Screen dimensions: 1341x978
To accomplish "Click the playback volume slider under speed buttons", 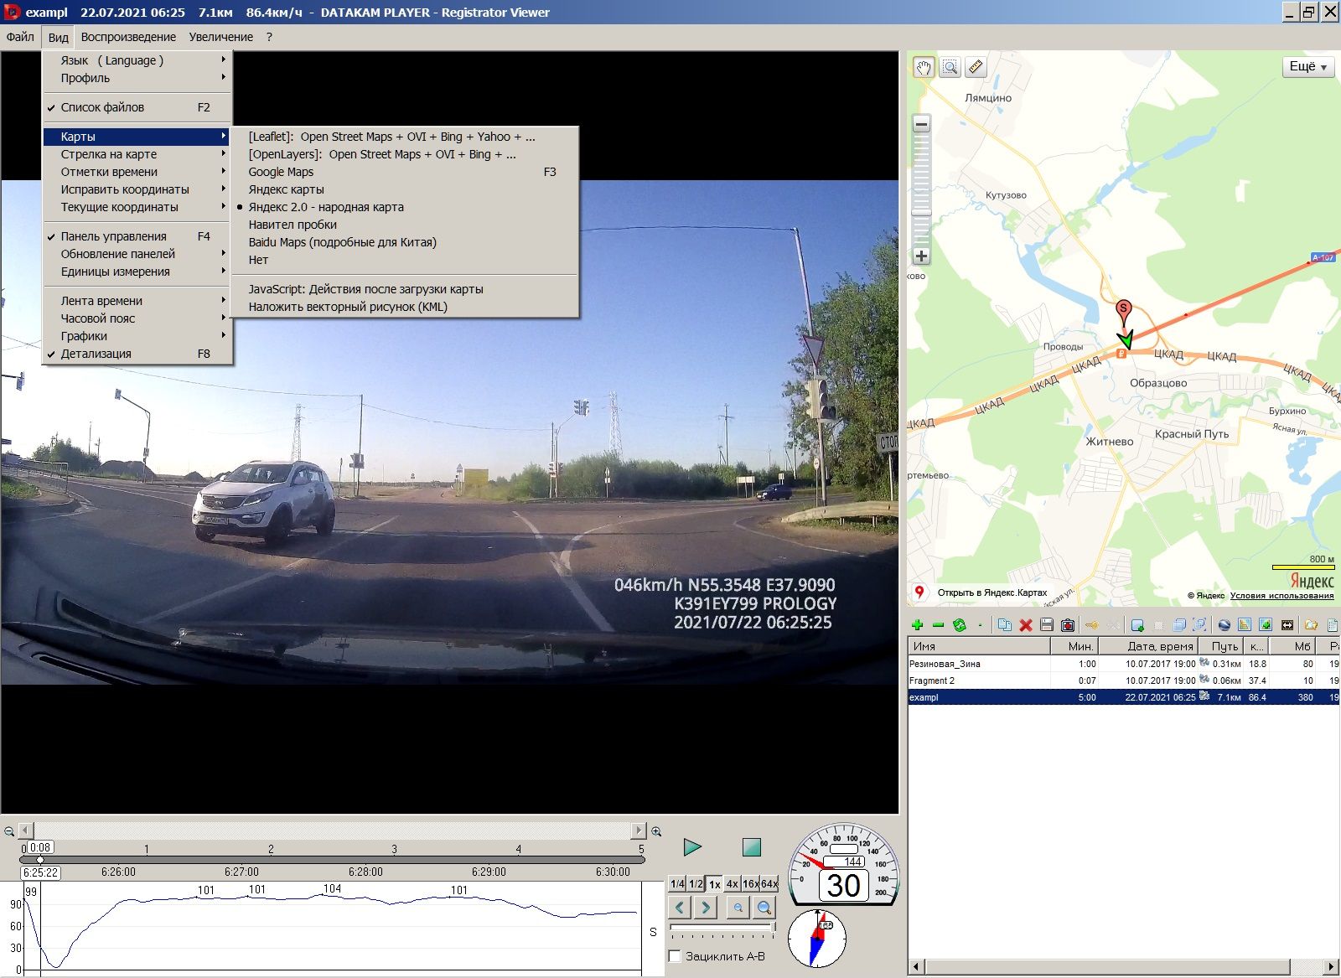I will pos(721,927).
